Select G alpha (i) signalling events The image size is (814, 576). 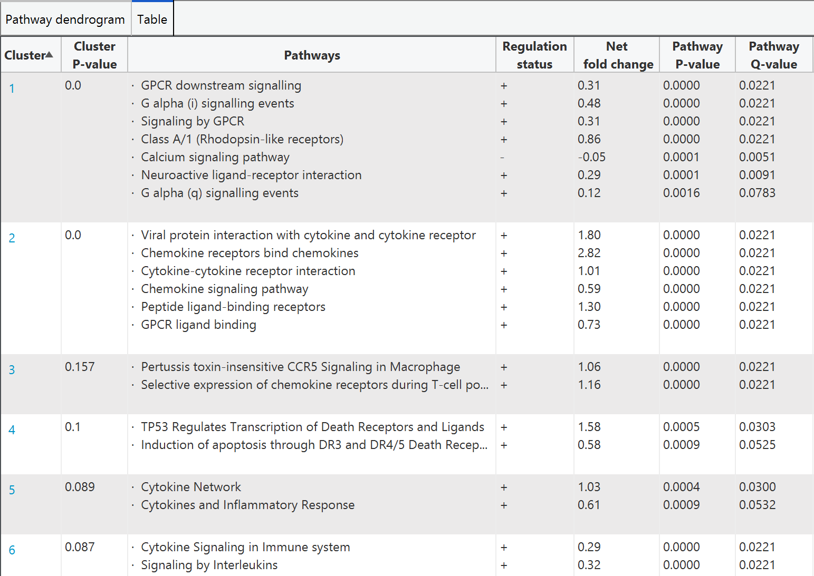tap(217, 103)
